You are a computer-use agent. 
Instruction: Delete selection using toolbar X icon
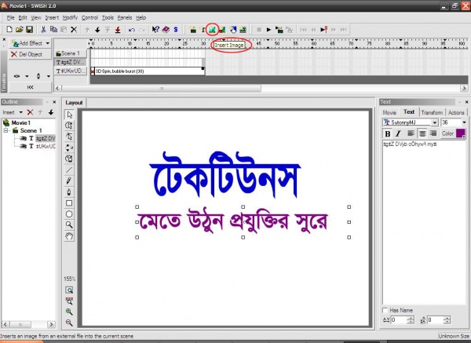[74, 30]
